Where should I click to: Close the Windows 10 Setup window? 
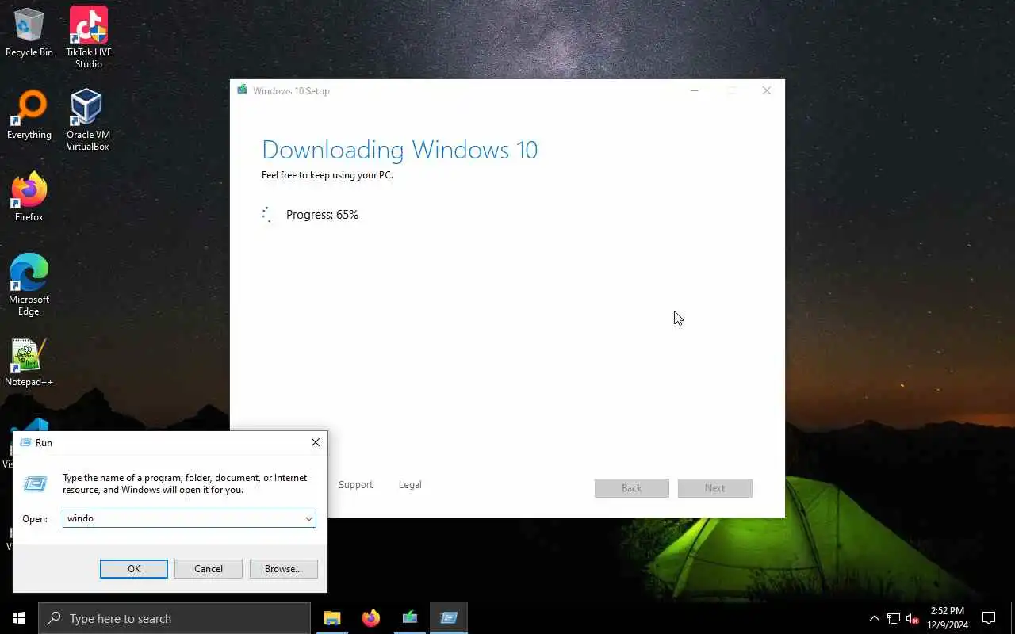point(767,90)
